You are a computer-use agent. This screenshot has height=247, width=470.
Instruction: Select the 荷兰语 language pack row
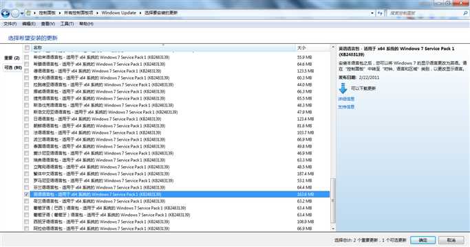pyautogui.click(x=176, y=201)
